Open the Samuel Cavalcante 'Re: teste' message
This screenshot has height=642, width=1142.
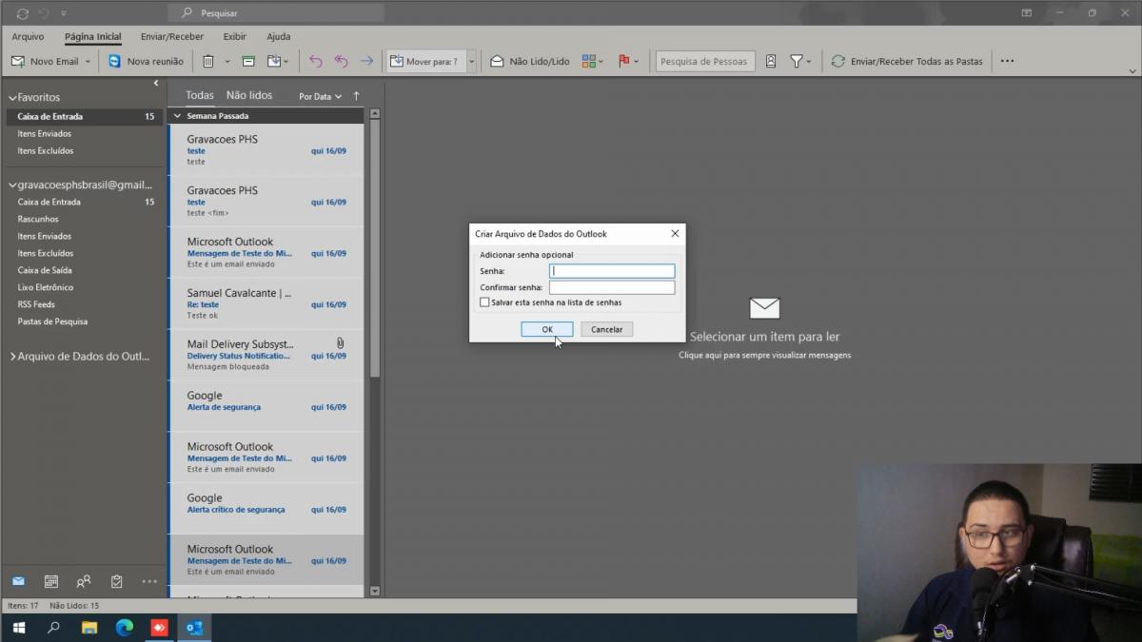coord(266,303)
